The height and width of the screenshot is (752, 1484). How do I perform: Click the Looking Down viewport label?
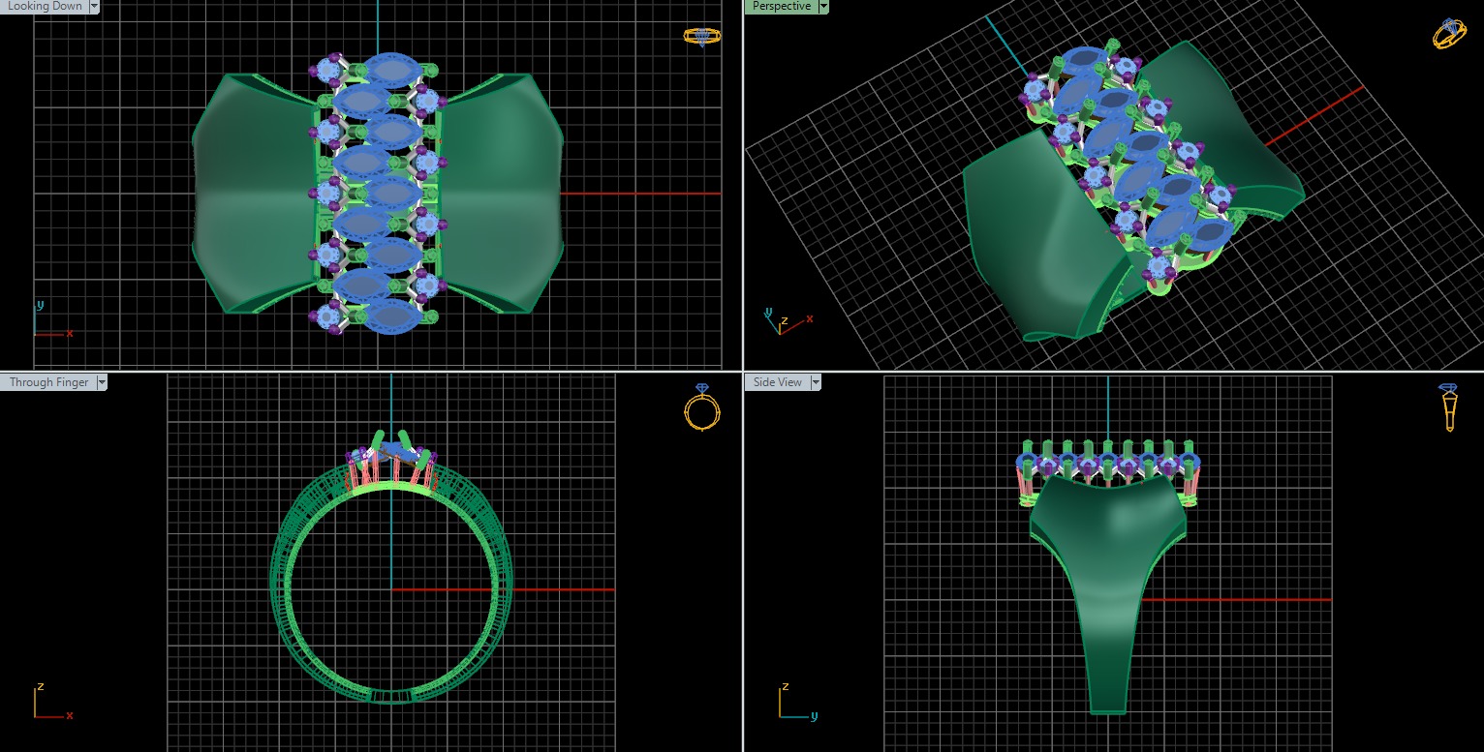click(x=44, y=6)
